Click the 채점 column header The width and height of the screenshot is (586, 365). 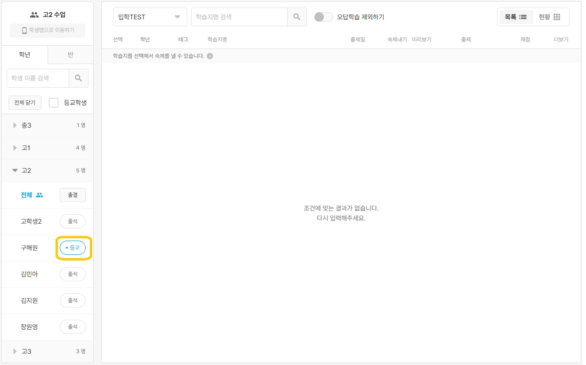(x=525, y=40)
